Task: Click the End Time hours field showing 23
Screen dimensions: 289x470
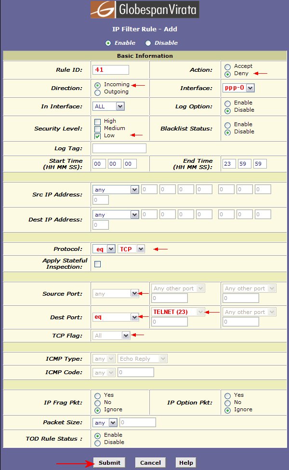Action: 229,164
